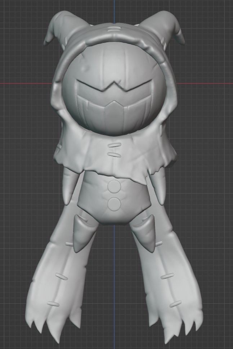Image resolution: width=233 pixels, height=349 pixels.
Task: Click the upper round button on torso
Action: pyautogui.click(x=114, y=186)
